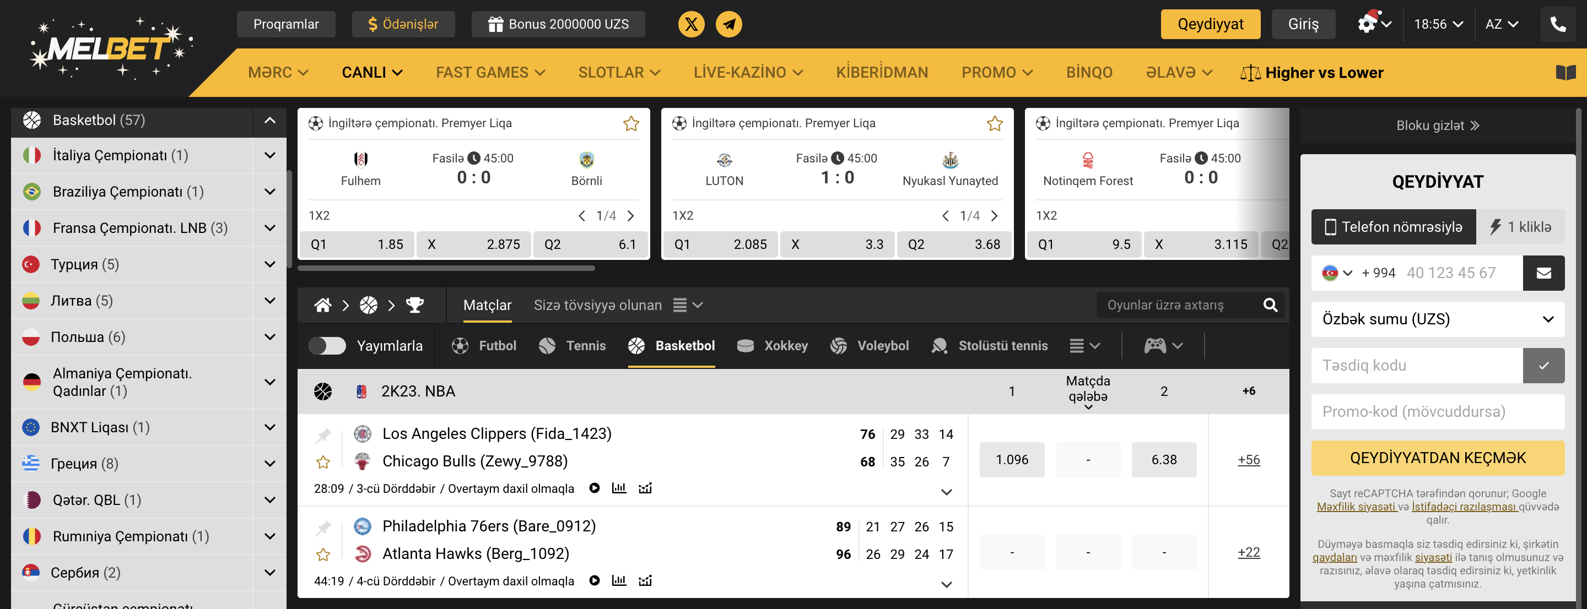Click trophy icon in breadcrumb

414,305
